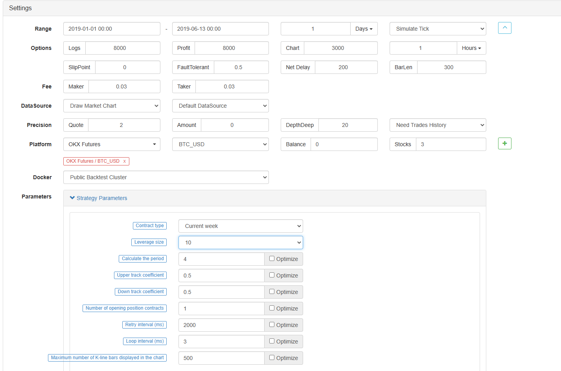Enable Optimize for Down track coefficient
Image resolution: width=561 pixels, height=371 pixels.
tap(272, 292)
